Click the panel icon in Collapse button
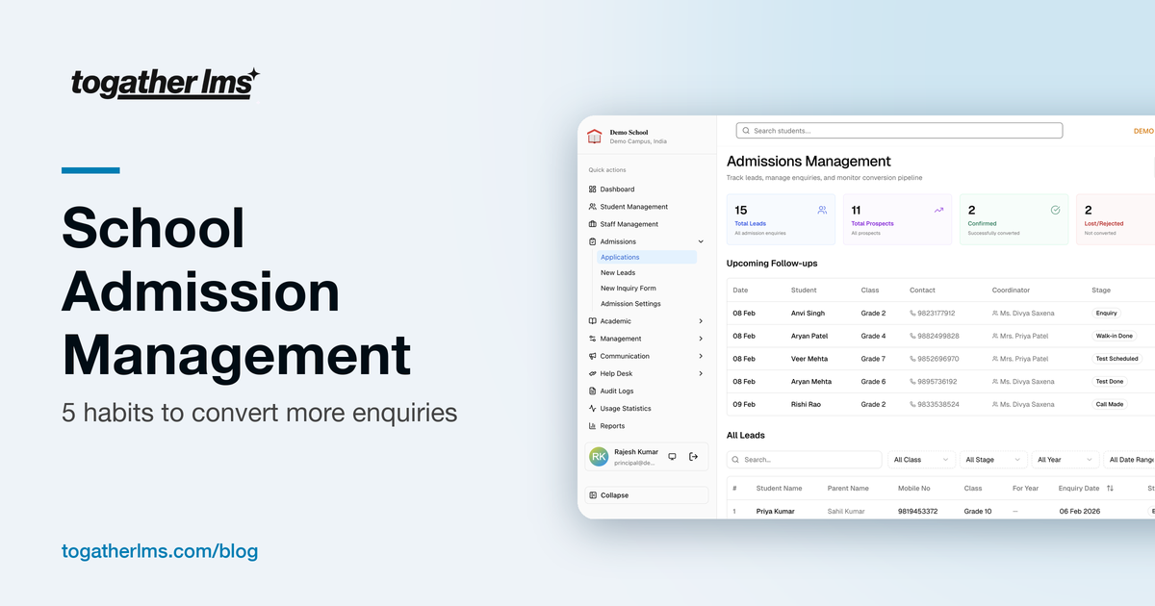 [x=593, y=495]
